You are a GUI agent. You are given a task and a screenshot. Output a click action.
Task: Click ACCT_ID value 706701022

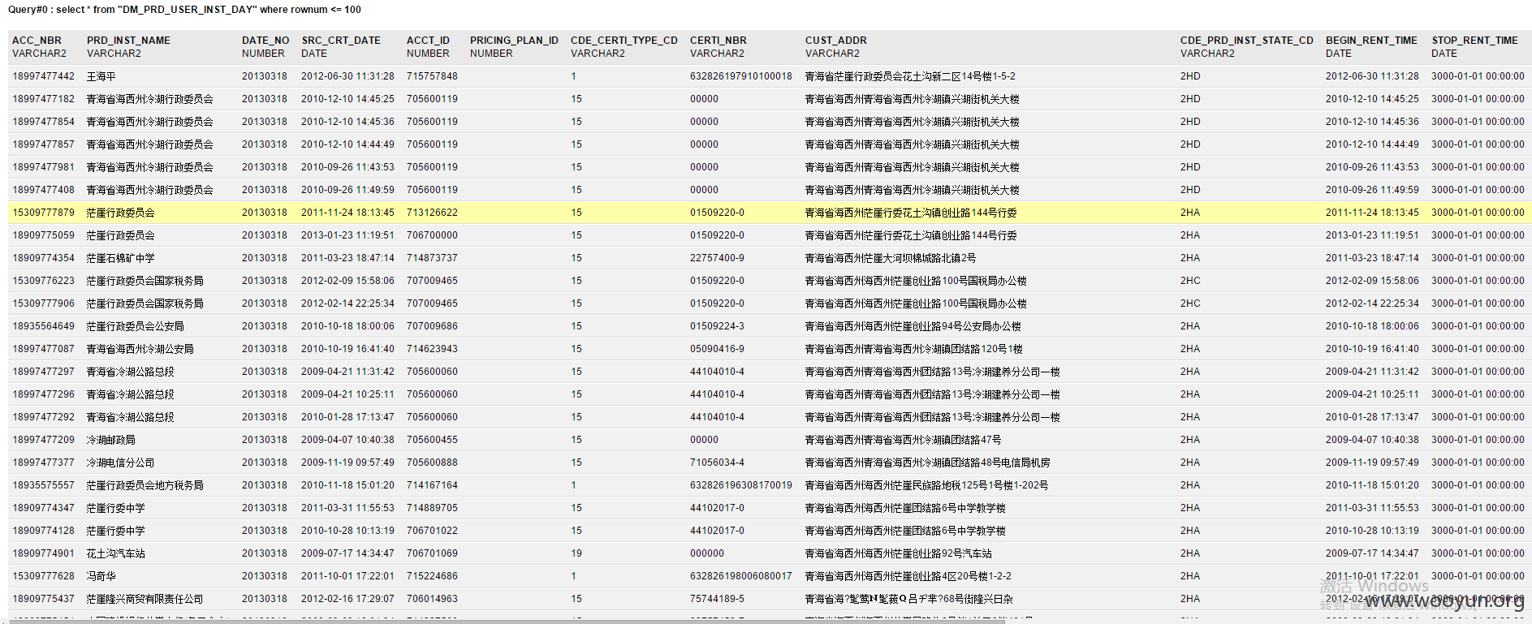[x=432, y=531]
